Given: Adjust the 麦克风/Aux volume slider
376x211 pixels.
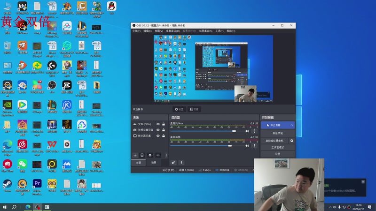Looking at the screenshot, I should (207, 131).
